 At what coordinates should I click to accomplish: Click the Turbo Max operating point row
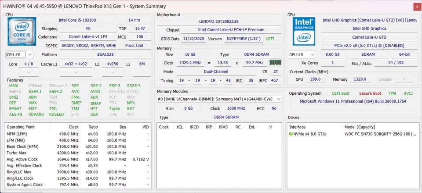tap(78, 153)
